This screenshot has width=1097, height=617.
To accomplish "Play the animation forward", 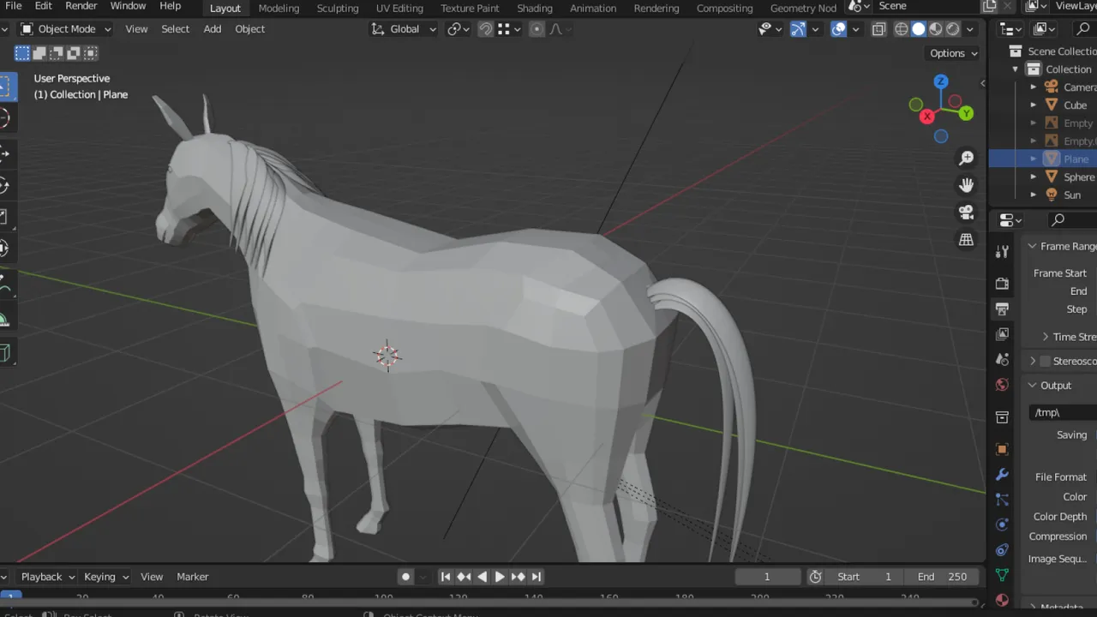I will [x=500, y=577].
